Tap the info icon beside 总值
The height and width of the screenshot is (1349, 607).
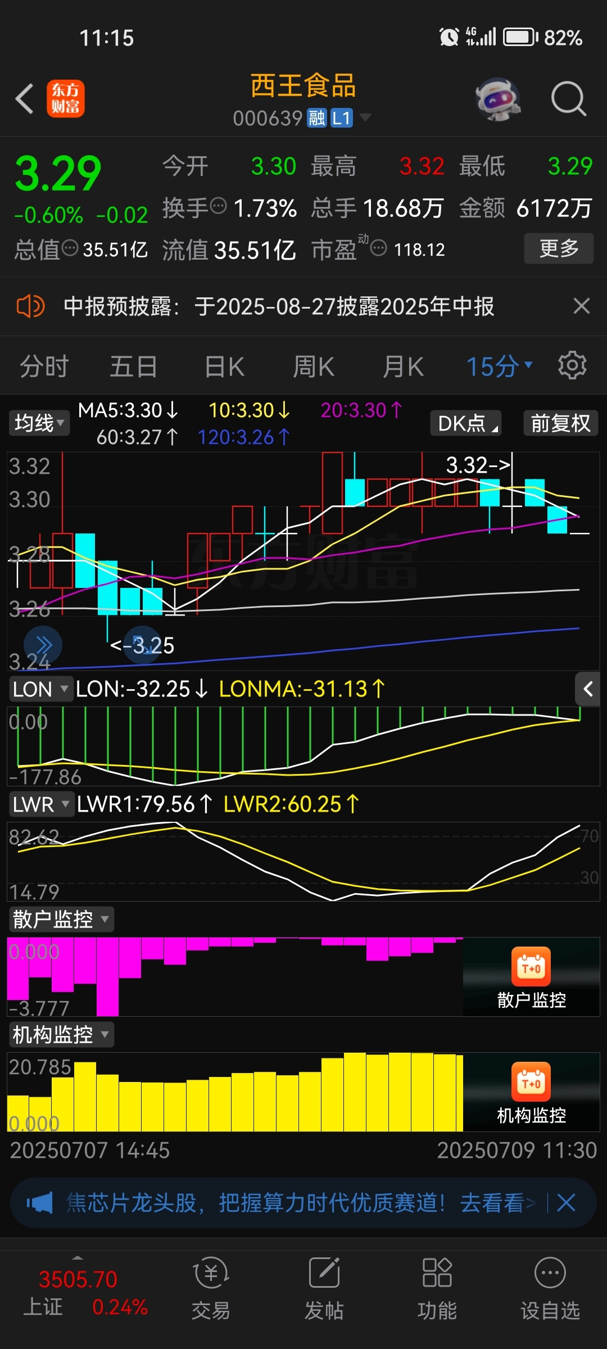(x=70, y=248)
